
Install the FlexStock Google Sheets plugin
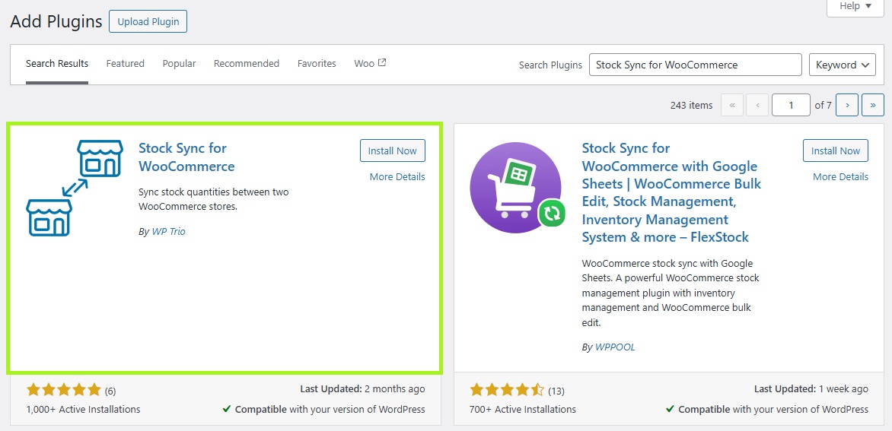[836, 151]
